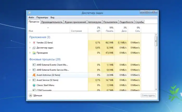Click the Classic Start Menu globe icon
Viewport: 182px width, 112px height.
coord(34,85)
